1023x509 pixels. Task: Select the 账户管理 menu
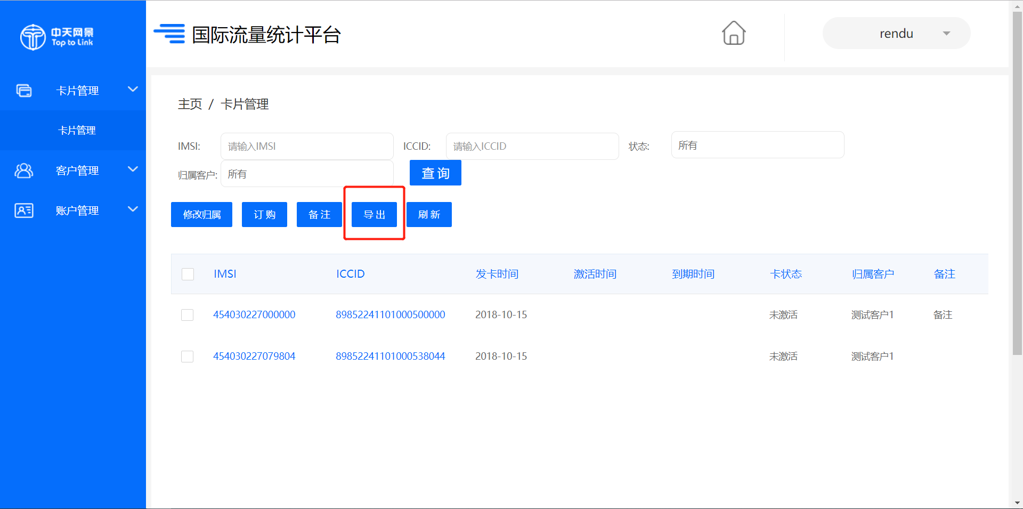pos(73,211)
